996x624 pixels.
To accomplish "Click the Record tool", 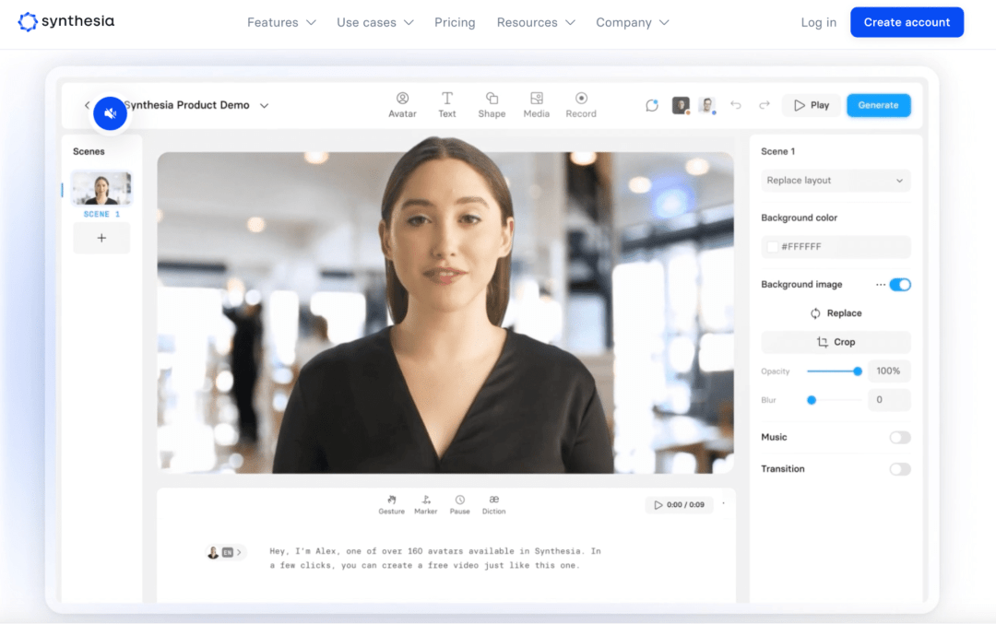I will [x=581, y=105].
